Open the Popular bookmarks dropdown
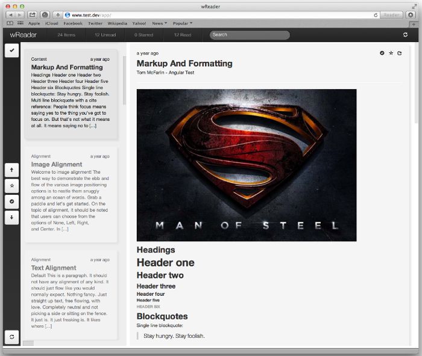422x356 pixels. 183,23
